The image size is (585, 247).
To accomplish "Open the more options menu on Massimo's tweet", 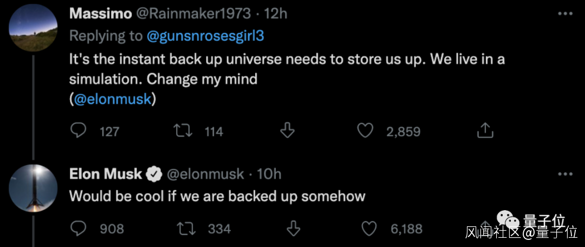I will click(x=565, y=13).
